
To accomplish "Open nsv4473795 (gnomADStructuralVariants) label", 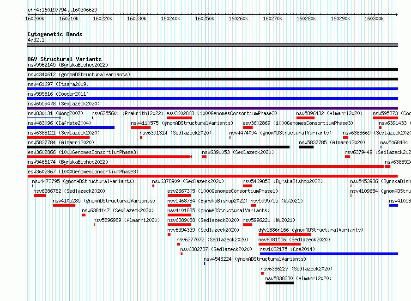I will click(x=83, y=181).
